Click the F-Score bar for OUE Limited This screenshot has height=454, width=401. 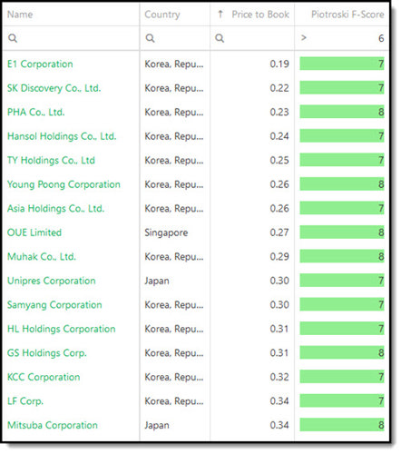(342, 232)
